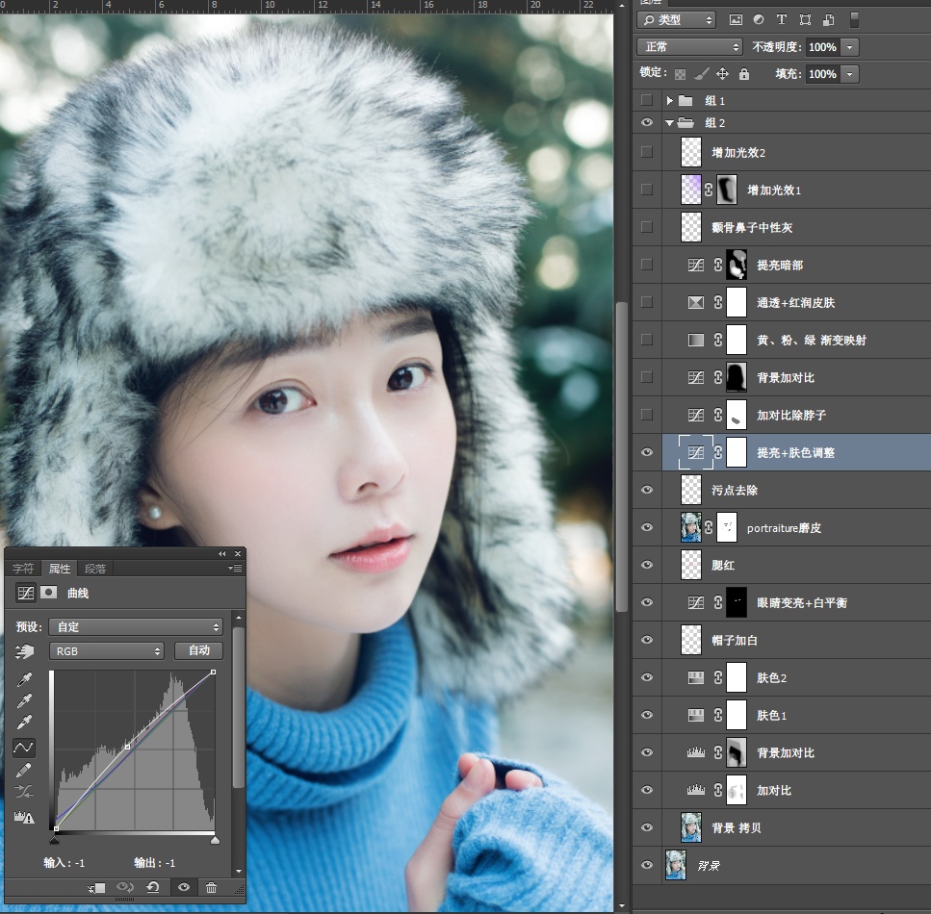Switch to the 段落 tab

[95, 569]
